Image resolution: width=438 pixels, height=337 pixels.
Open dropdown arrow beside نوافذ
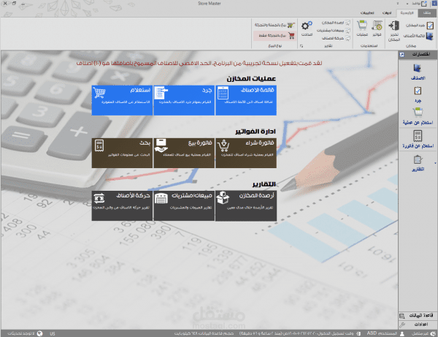(407, 4)
